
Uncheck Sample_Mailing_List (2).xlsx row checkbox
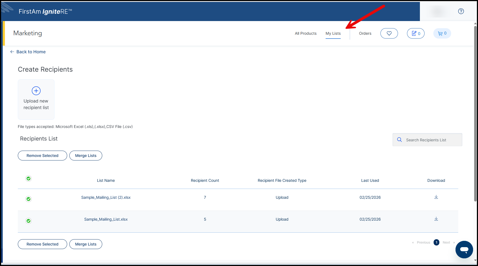pyautogui.click(x=29, y=199)
